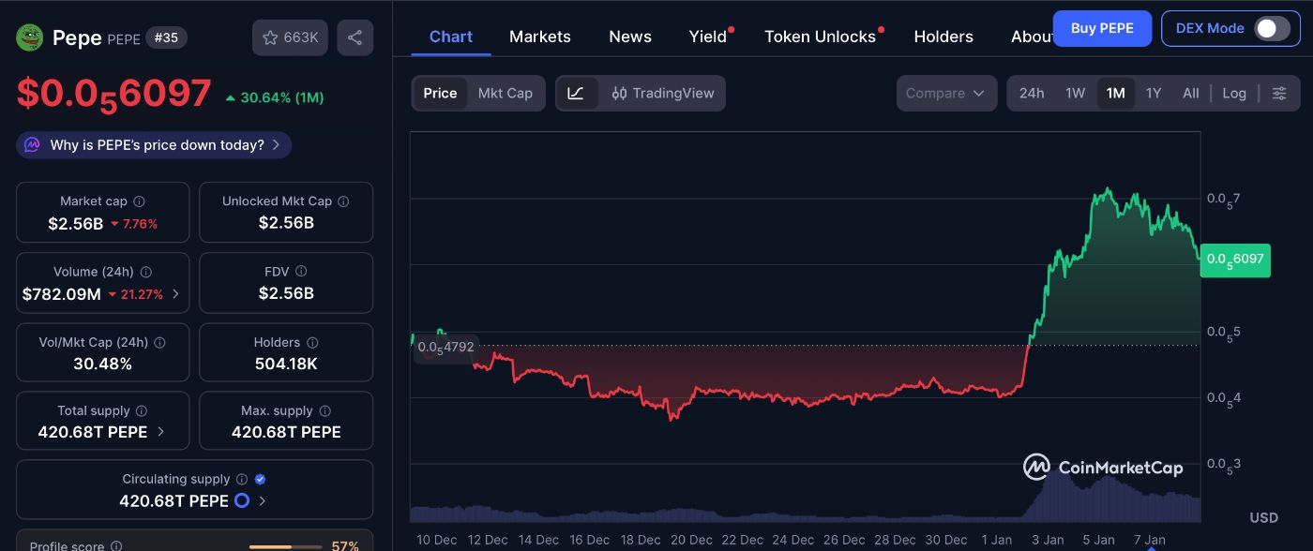The image size is (1313, 551).
Task: Switch to TradingView chart mode
Action: tap(662, 93)
